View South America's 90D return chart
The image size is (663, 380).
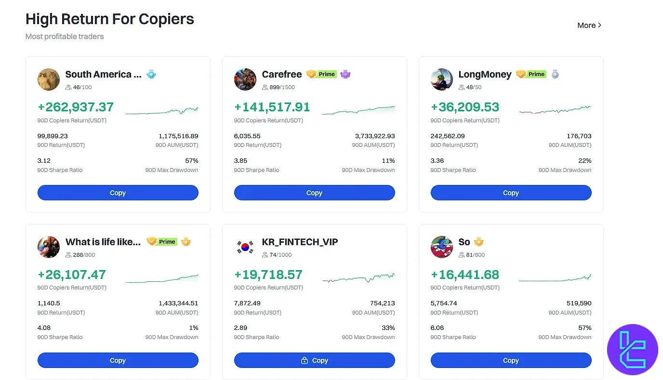(x=162, y=111)
